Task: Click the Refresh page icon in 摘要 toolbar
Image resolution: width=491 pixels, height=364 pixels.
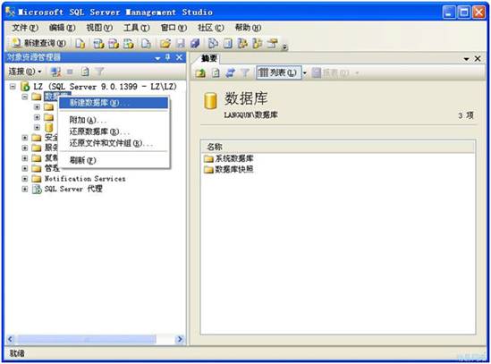Action: (216, 73)
